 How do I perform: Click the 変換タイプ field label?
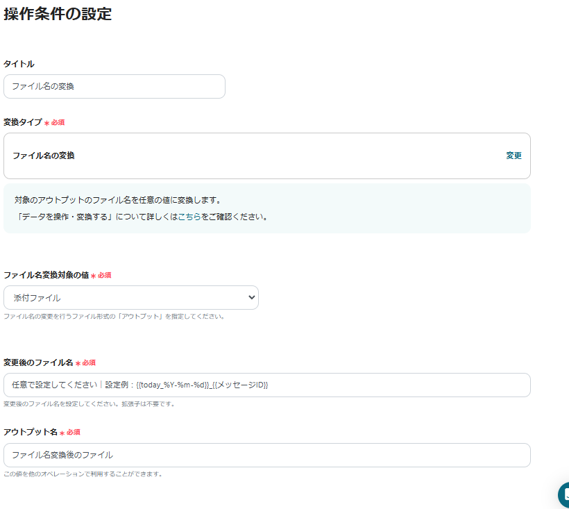23,122
